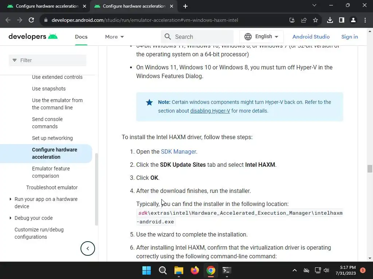Open Windows Start menu
Image resolution: width=373 pixels, height=279 pixels.
coord(146,270)
